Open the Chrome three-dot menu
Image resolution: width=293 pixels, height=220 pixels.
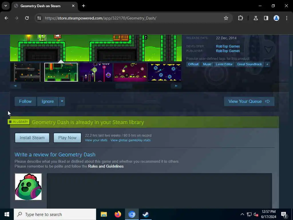pyautogui.click(x=287, y=18)
